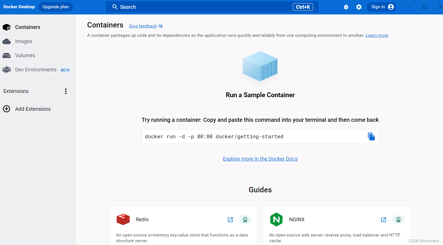Select the NGINX guide title text
Image resolution: width=443 pixels, height=245 pixels.
click(x=297, y=220)
